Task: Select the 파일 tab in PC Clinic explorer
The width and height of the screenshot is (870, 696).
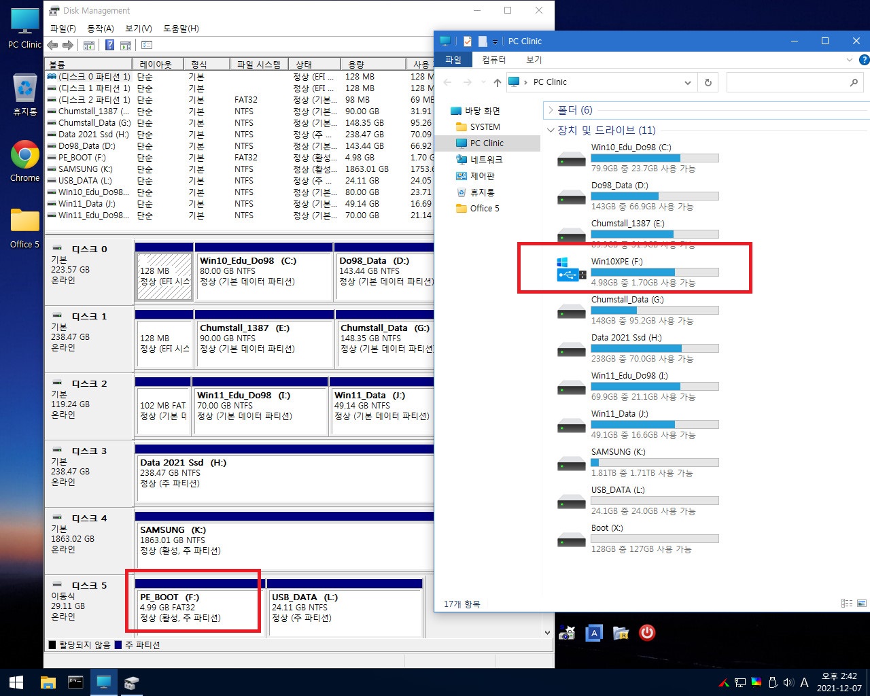Action: coord(453,60)
